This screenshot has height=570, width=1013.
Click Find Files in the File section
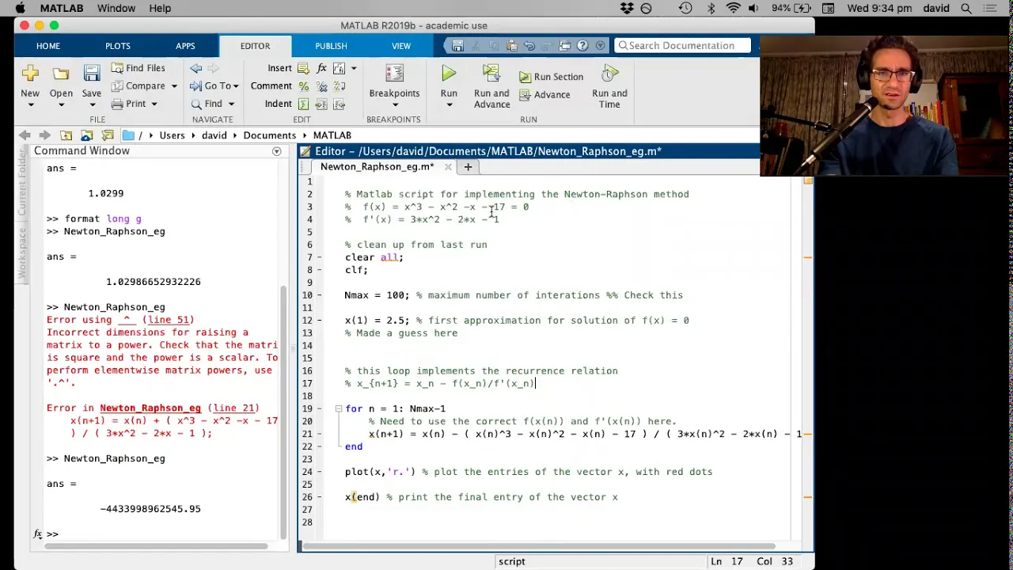pos(138,68)
